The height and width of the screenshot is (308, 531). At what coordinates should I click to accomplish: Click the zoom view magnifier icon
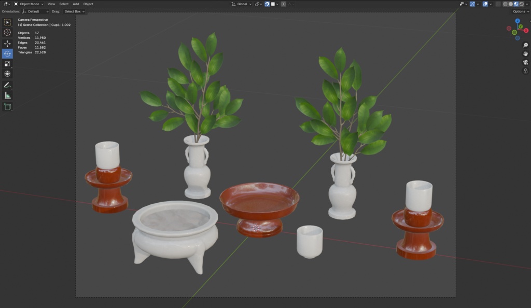526,45
